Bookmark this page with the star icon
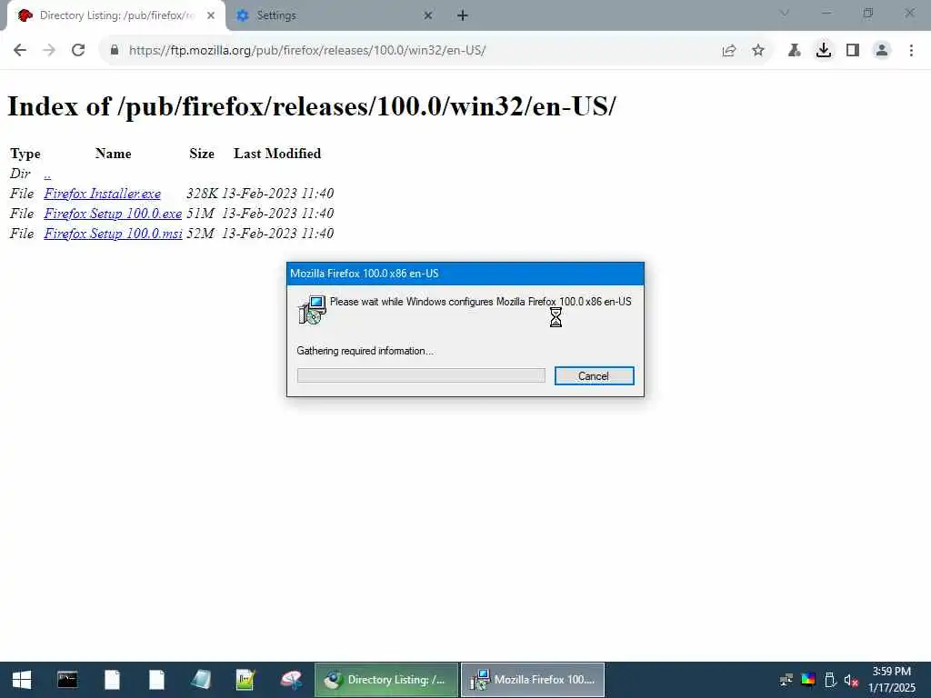This screenshot has width=931, height=698. tap(758, 51)
